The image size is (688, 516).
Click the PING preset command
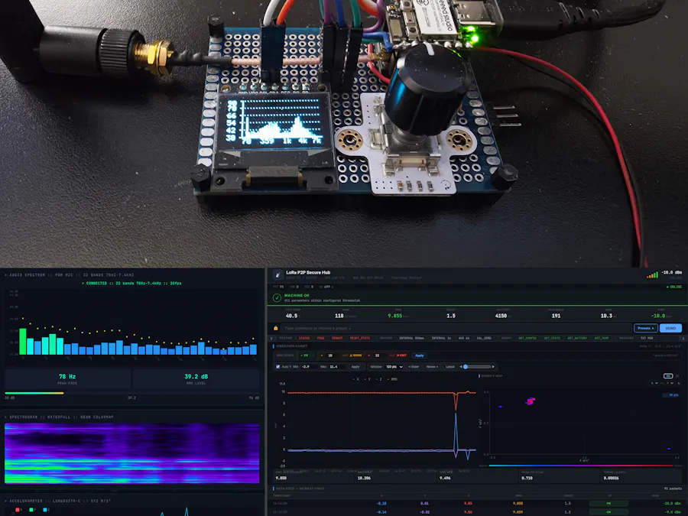coord(321,339)
